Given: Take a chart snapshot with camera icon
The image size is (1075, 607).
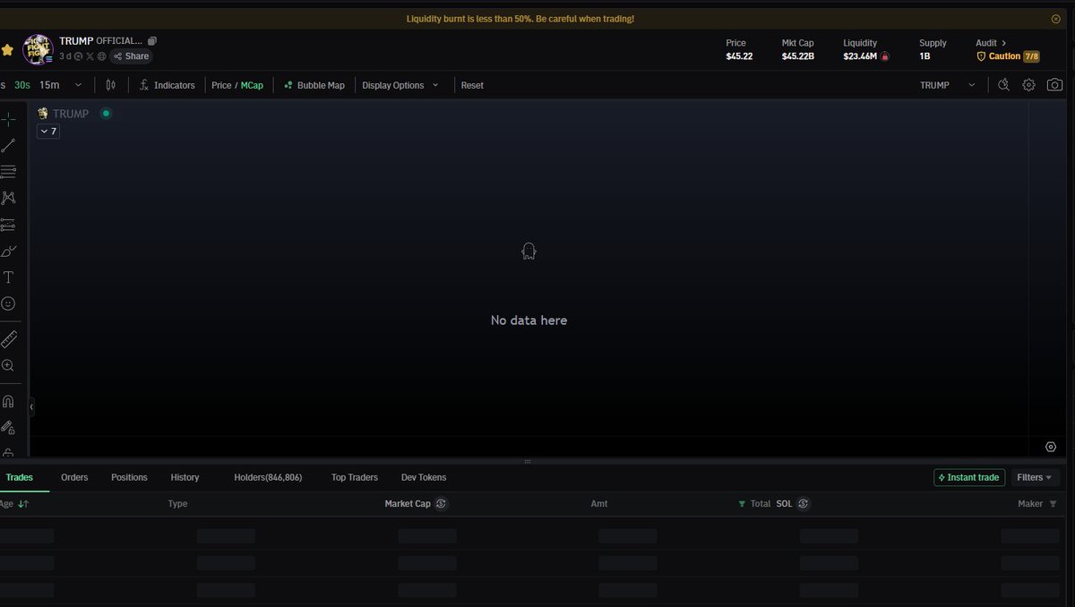Looking at the screenshot, I should pyautogui.click(x=1055, y=85).
